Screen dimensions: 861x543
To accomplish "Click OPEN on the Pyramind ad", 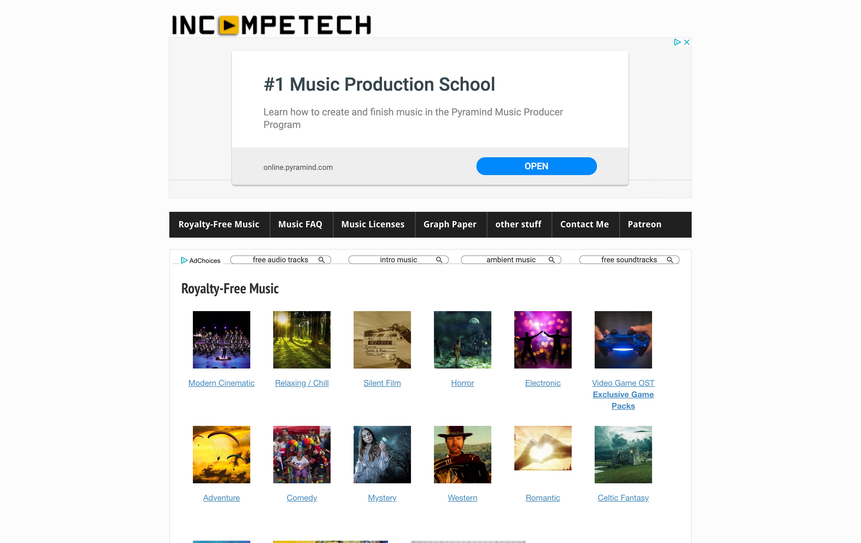I will tap(536, 166).
